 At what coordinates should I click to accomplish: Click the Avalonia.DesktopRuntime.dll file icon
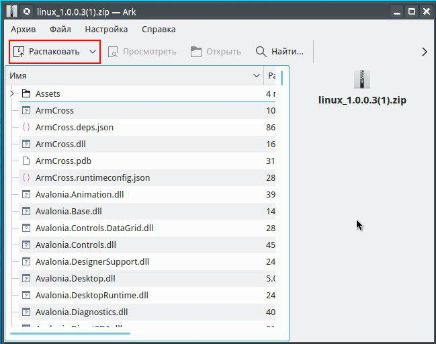click(26, 295)
